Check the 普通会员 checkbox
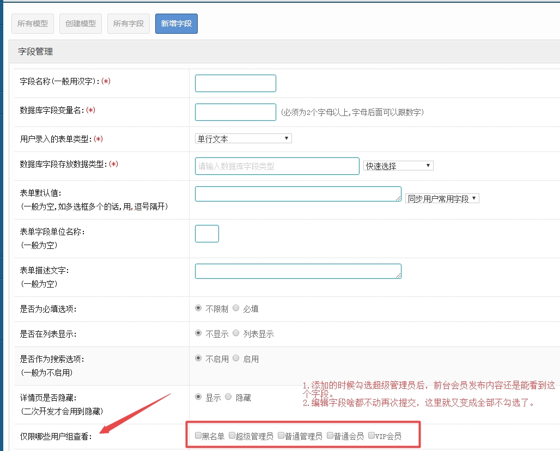This screenshot has height=451, width=560. (330, 435)
